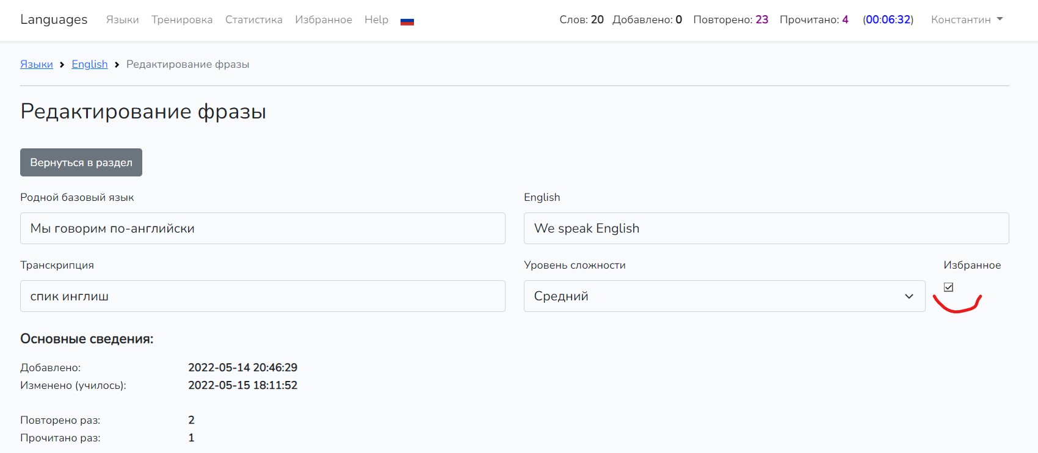Focus the English phrase input field
Image resolution: width=1038 pixels, height=453 pixels.
pos(766,228)
